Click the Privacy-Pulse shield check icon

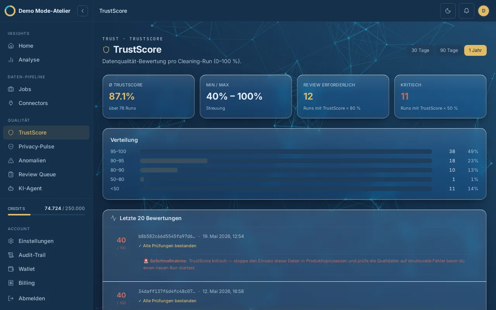pyautogui.click(x=11, y=146)
